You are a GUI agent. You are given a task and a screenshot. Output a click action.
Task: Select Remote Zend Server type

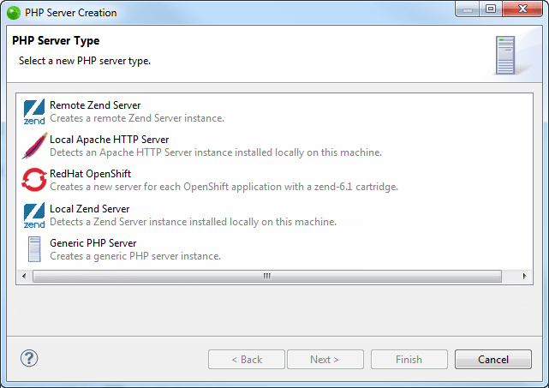click(x=95, y=105)
